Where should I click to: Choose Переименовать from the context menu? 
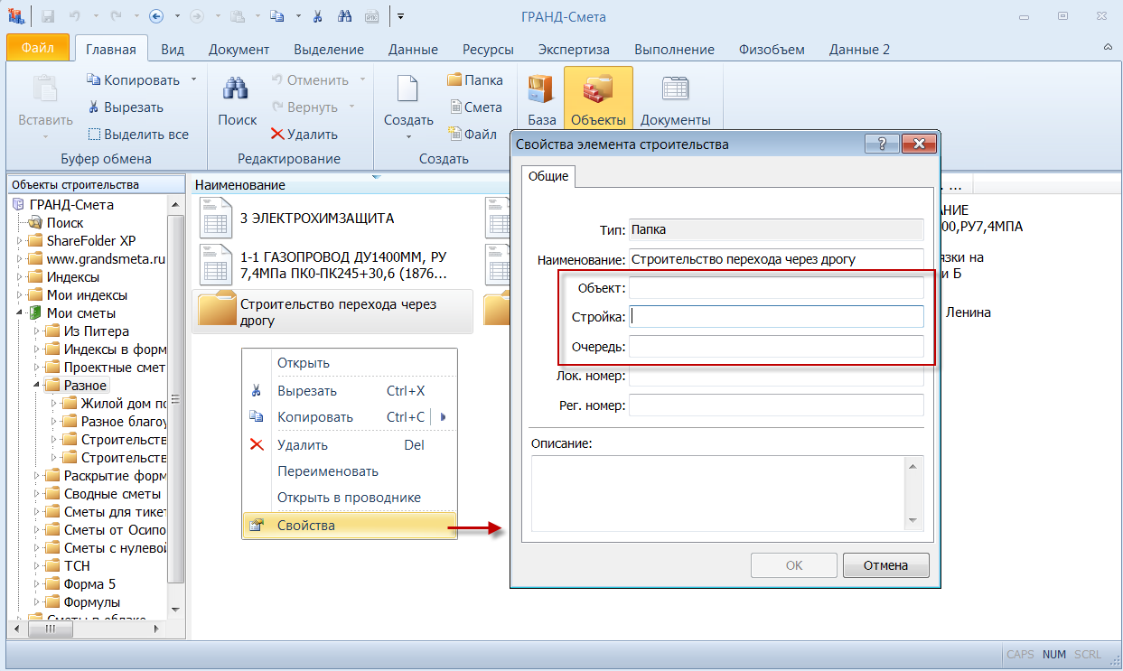coord(327,471)
